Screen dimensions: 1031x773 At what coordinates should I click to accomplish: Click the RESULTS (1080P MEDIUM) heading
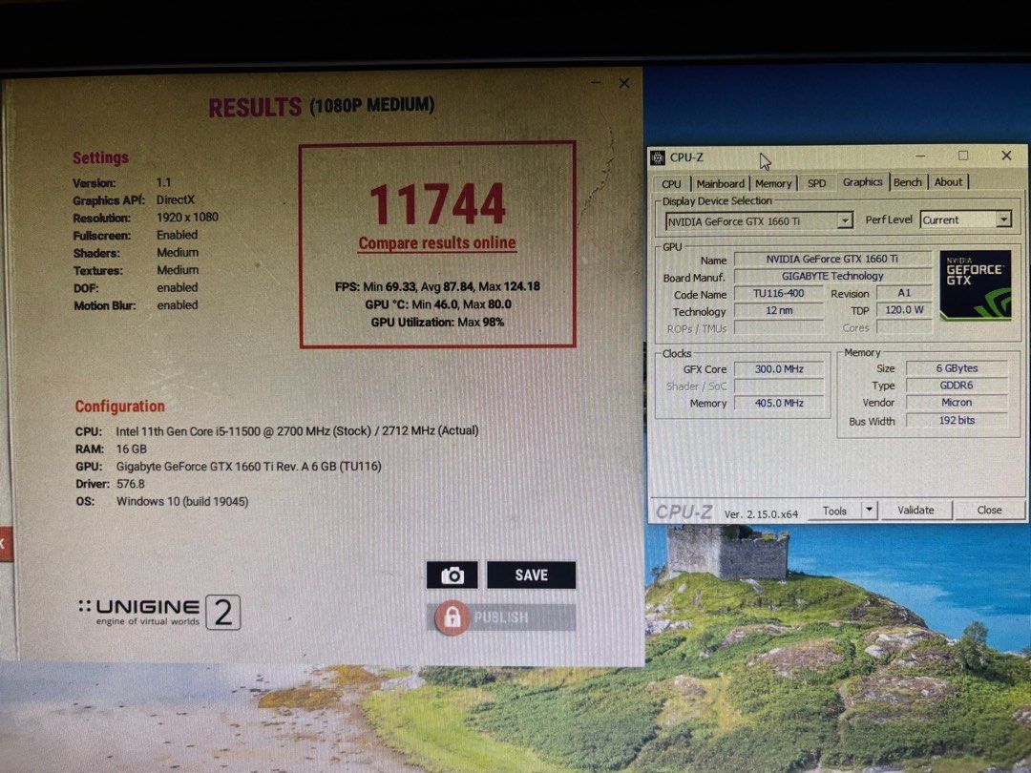[x=322, y=107]
